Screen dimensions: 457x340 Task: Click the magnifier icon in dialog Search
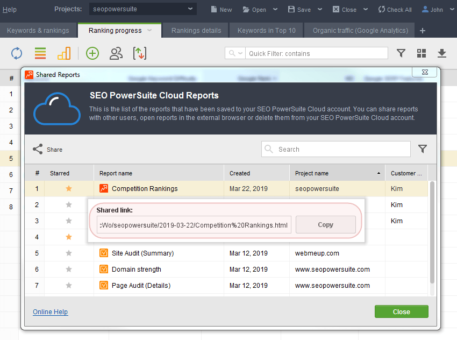268,149
